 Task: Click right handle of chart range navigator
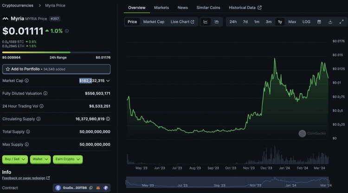pos(329,182)
